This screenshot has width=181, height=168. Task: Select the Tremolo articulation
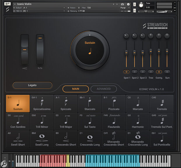pyautogui.click(x=162, y=103)
